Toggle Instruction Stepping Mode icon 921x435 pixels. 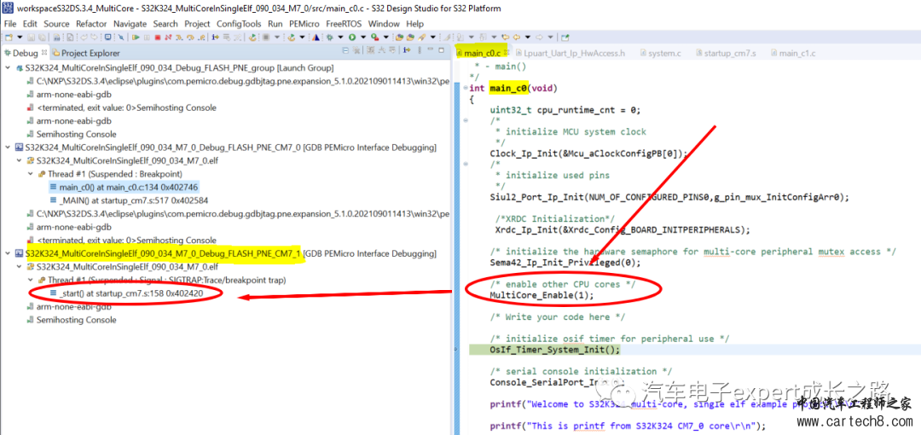[x=216, y=37]
